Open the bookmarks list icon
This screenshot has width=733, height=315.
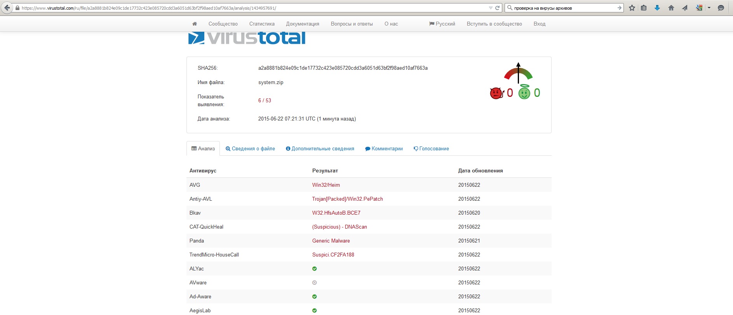point(644,8)
